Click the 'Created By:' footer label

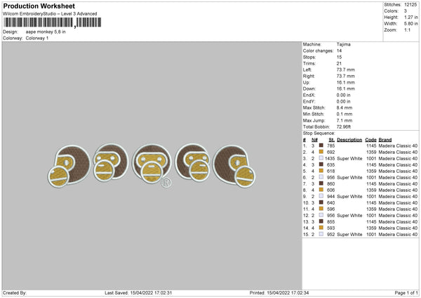(x=15, y=292)
